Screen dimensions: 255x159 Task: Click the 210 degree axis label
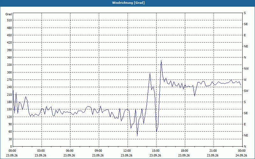(10, 94)
